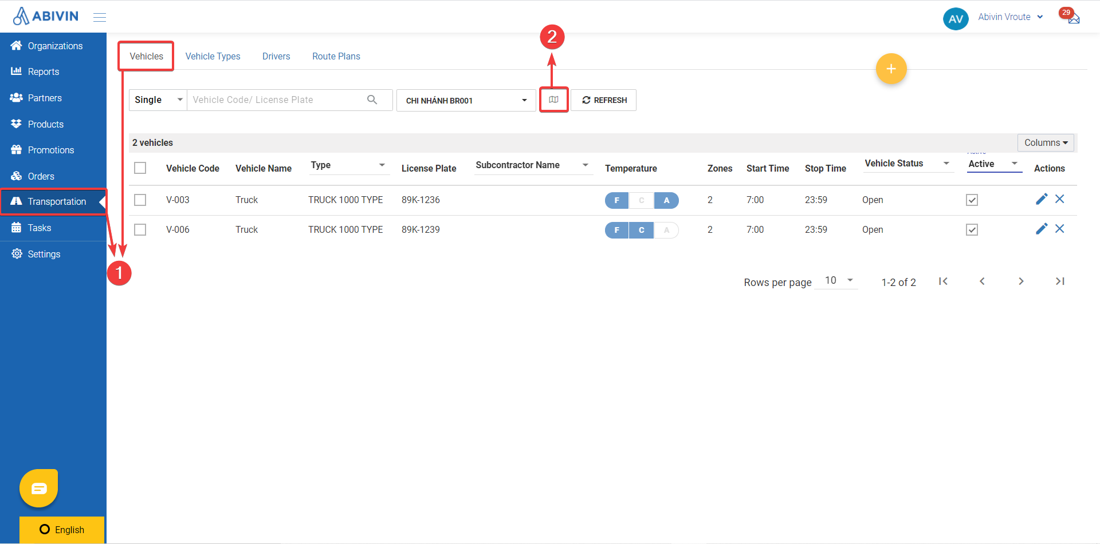Open Tasks in sidebar
Image resolution: width=1100 pixels, height=544 pixels.
pyautogui.click(x=53, y=228)
